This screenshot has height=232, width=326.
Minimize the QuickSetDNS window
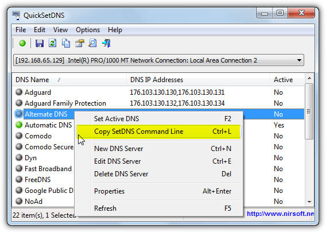(265, 14)
